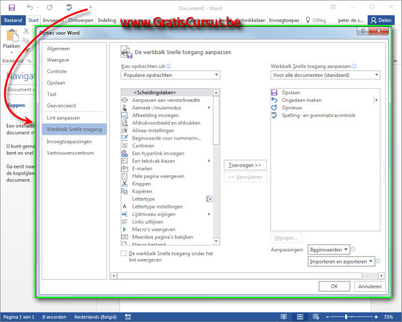Viewport: 402px width, 322px height.
Task: Select Beginwaarde voor nummering command
Action: (166, 138)
